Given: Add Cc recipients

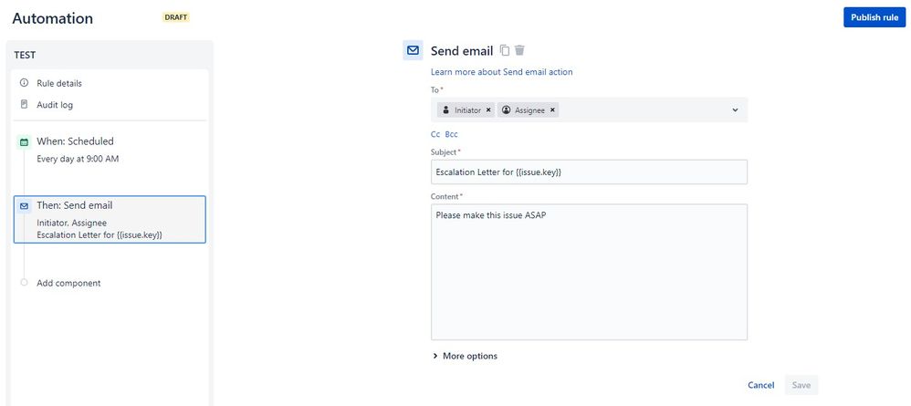Looking at the screenshot, I should point(435,134).
